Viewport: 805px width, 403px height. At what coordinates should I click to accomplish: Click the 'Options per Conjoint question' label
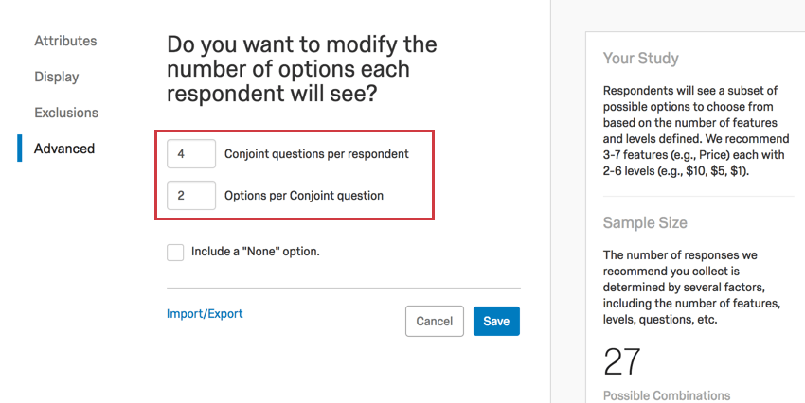coord(304,196)
